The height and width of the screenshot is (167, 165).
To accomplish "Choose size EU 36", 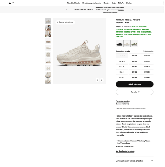I will click(x=134, y=56).
